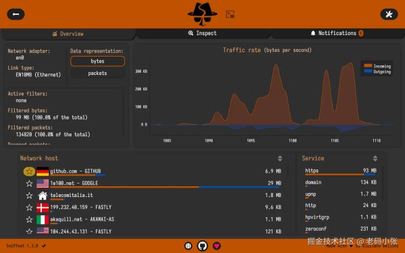Switch to the Notifications tab
Screen dimensions: 405x253
[337, 33]
